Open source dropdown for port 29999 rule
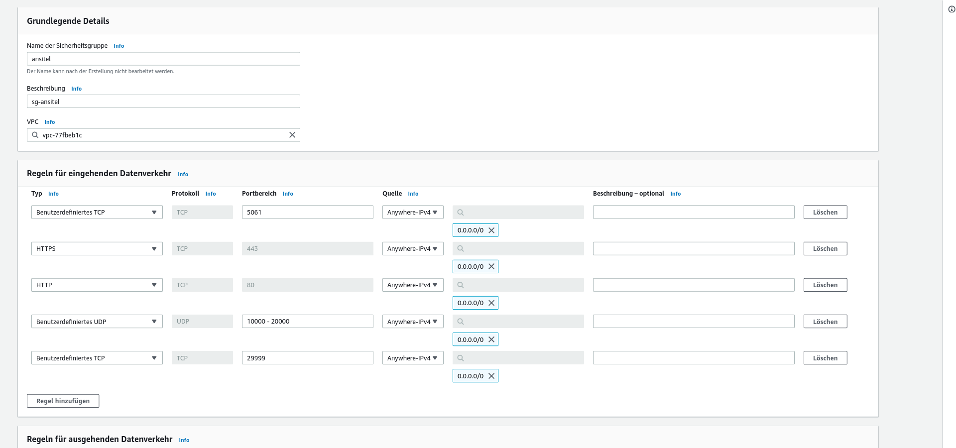The height and width of the screenshot is (448, 956). click(x=412, y=358)
